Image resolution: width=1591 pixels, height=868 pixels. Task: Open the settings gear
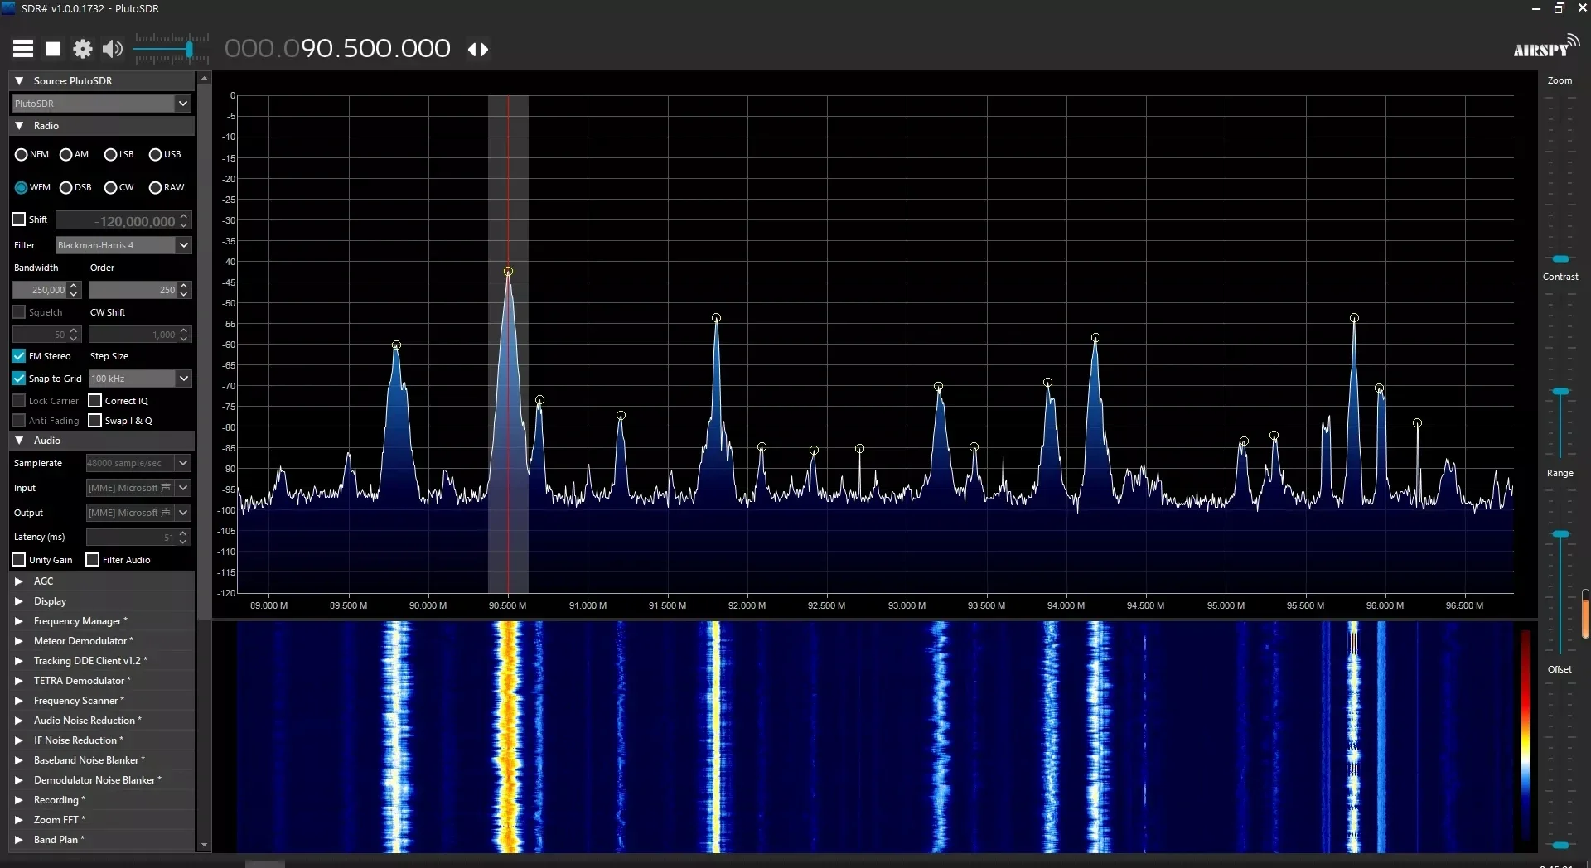[82, 48]
